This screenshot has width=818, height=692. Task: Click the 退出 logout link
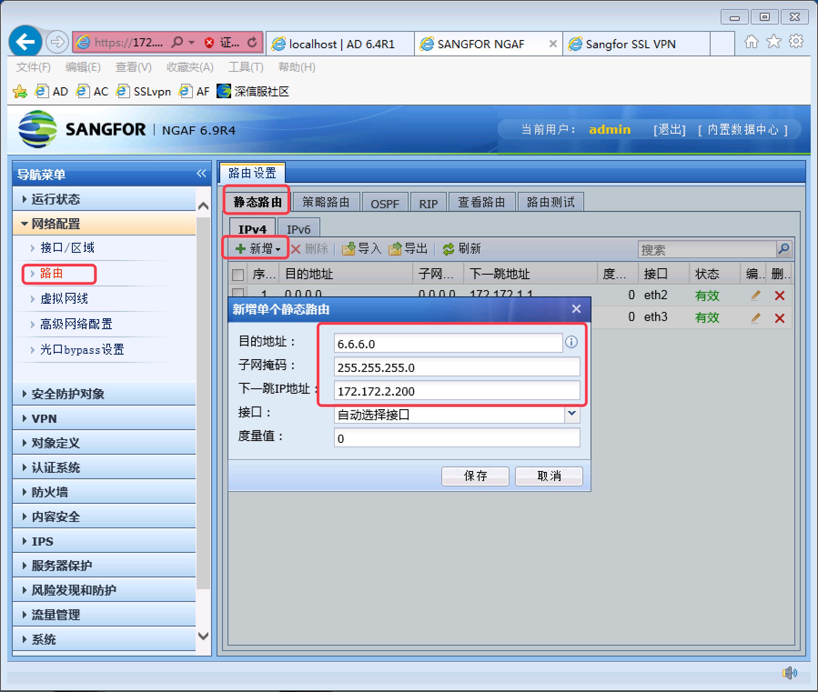pos(669,130)
